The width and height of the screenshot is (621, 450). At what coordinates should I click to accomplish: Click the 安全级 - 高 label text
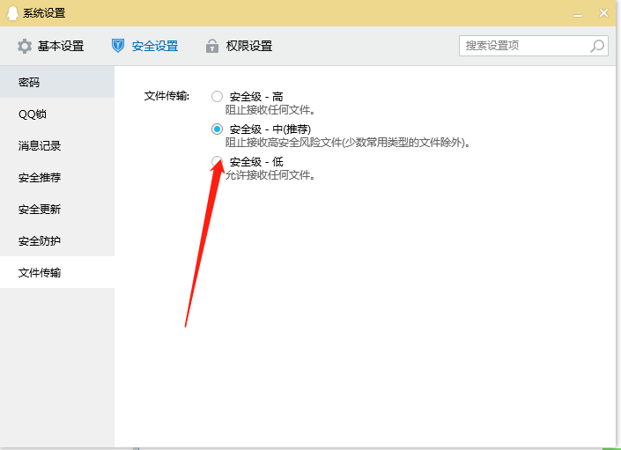pos(256,97)
